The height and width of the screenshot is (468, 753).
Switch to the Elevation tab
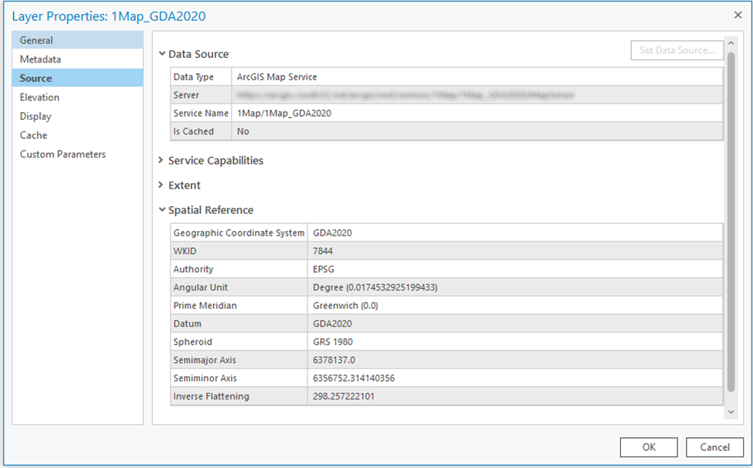[77, 97]
